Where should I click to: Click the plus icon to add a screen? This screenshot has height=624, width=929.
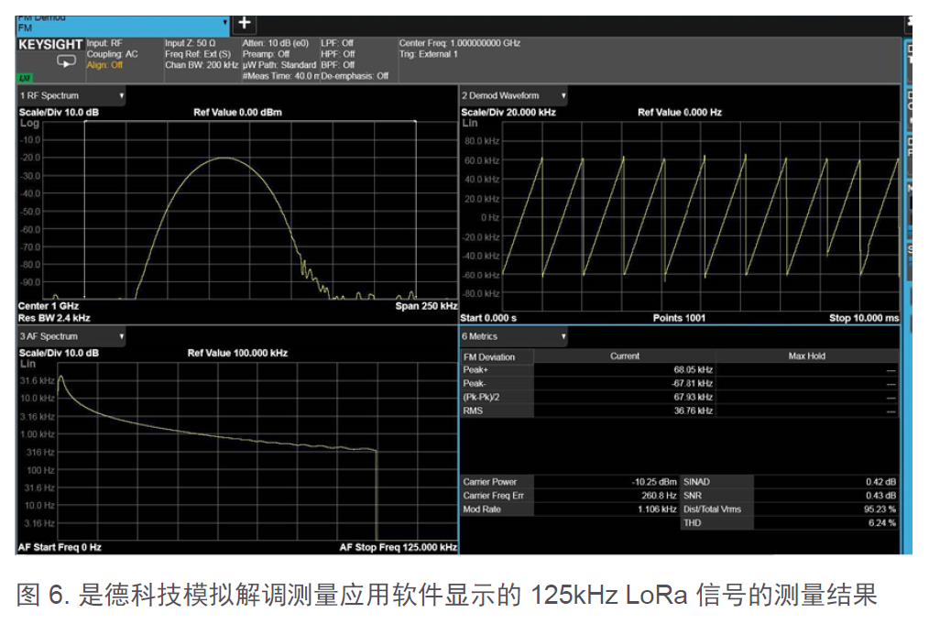tap(246, 24)
